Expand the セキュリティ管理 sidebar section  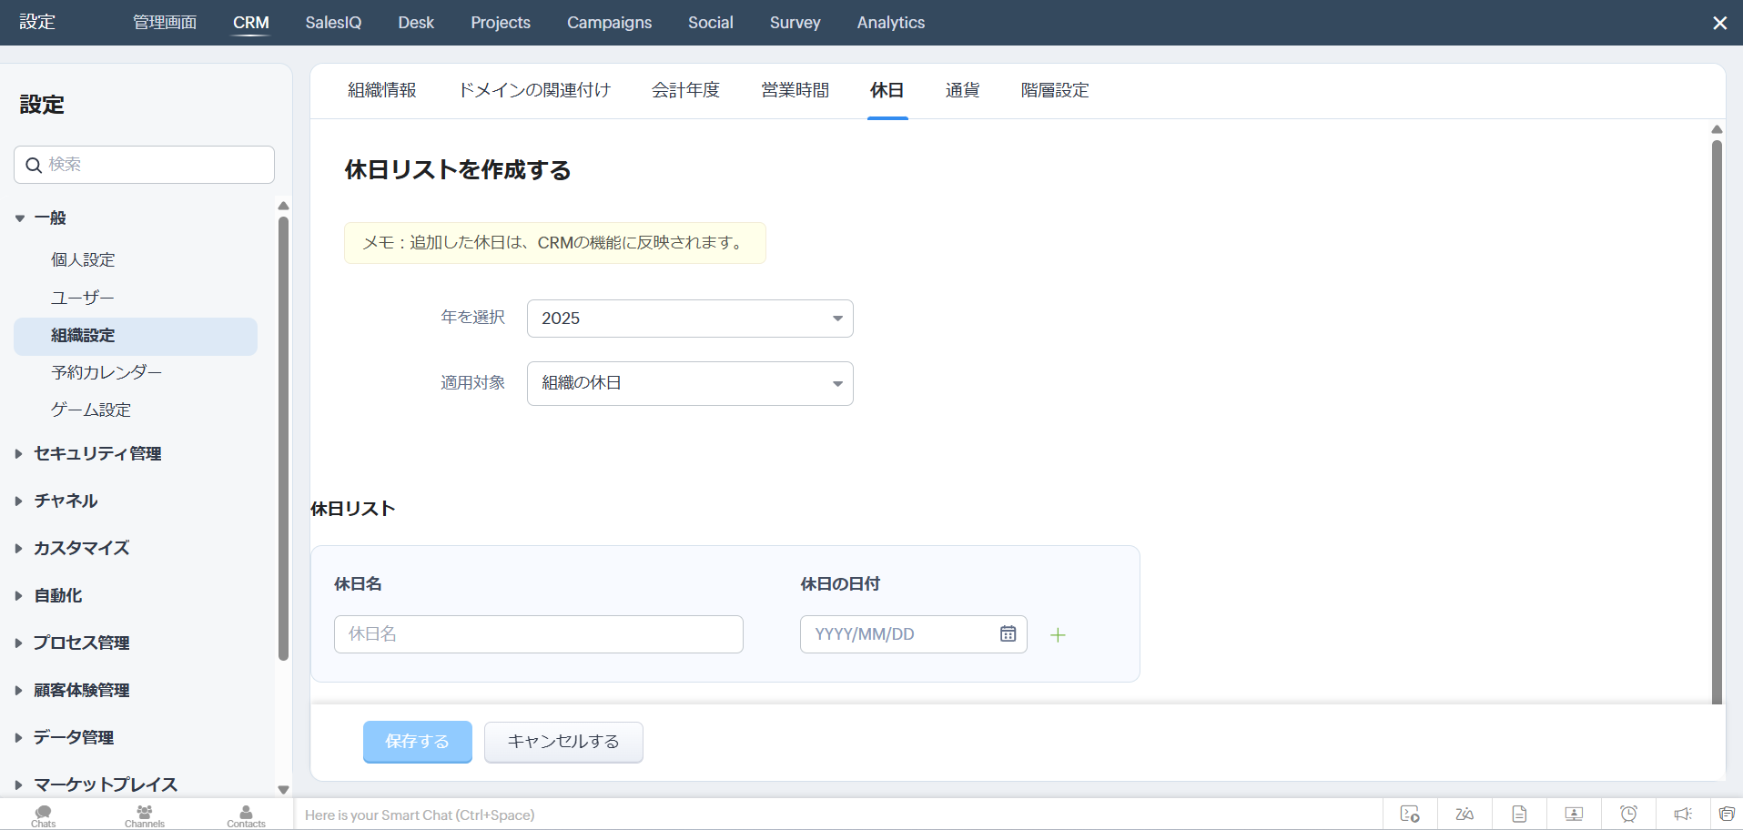[97, 453]
